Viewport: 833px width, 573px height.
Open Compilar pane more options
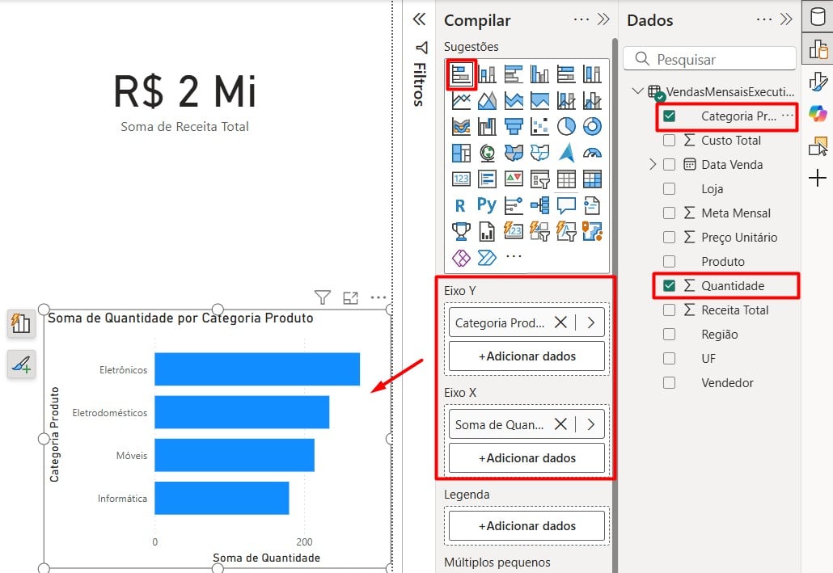[581, 19]
